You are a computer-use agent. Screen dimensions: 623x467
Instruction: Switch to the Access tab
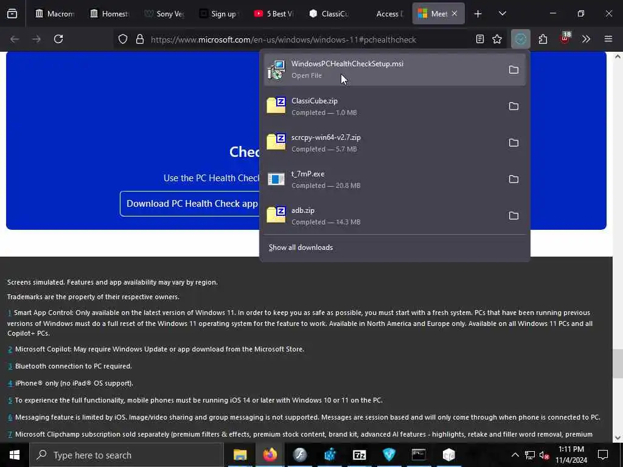(383, 13)
